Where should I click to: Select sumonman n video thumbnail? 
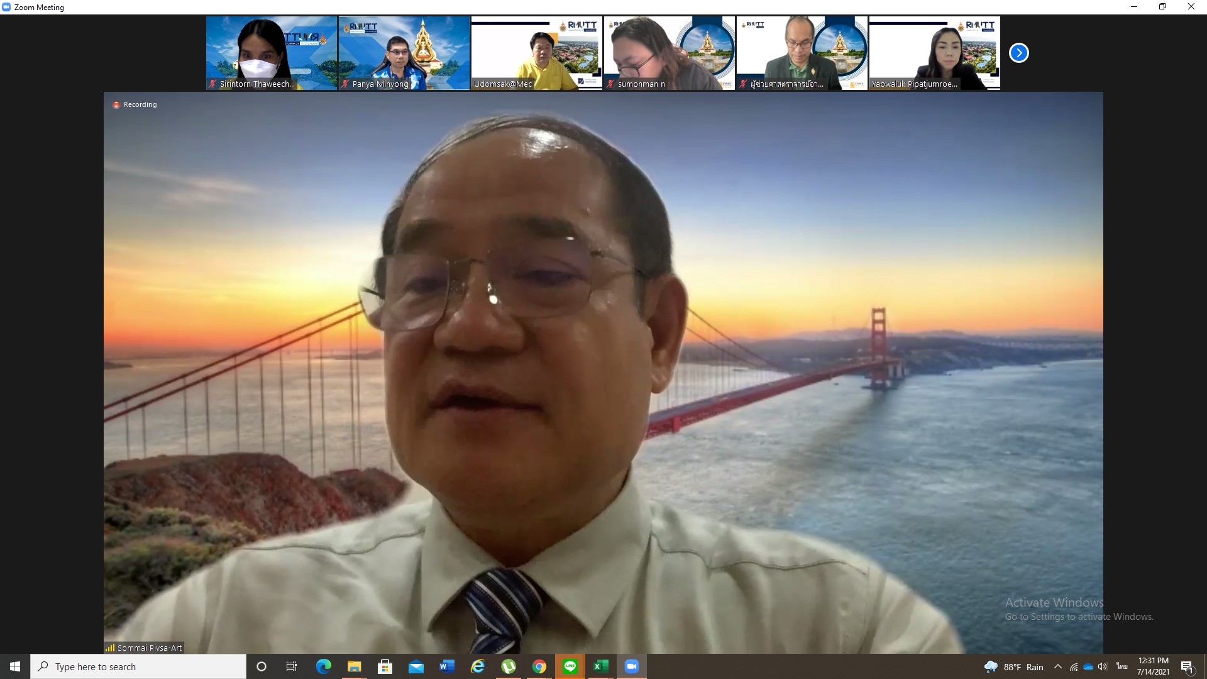pyautogui.click(x=670, y=53)
